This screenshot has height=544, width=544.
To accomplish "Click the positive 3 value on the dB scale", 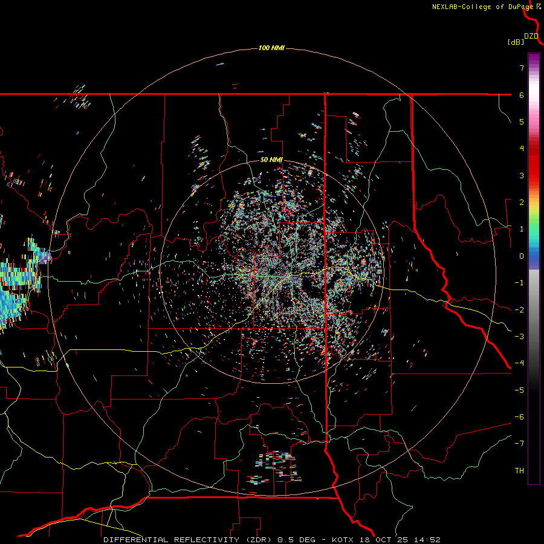I will click(x=522, y=175).
